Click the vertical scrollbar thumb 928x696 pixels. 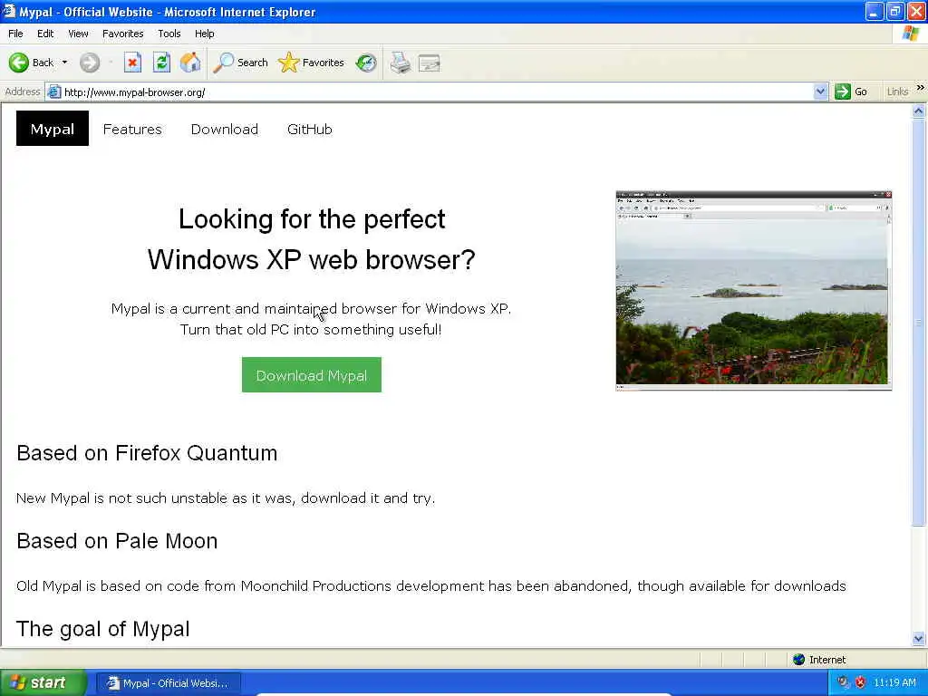(919, 322)
